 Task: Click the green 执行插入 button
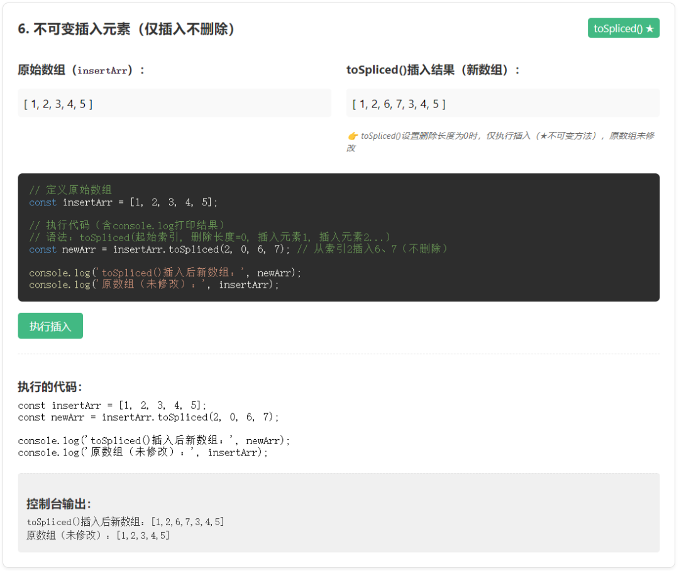50,326
